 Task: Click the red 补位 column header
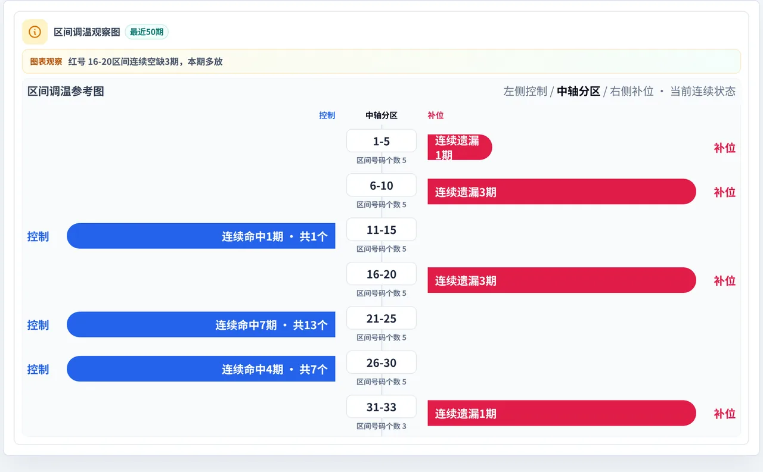pos(436,115)
